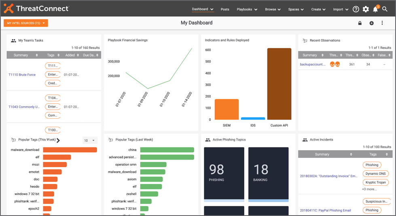Click the malware_download orange bar
The width and height of the screenshot is (396, 216).
tap(70, 150)
